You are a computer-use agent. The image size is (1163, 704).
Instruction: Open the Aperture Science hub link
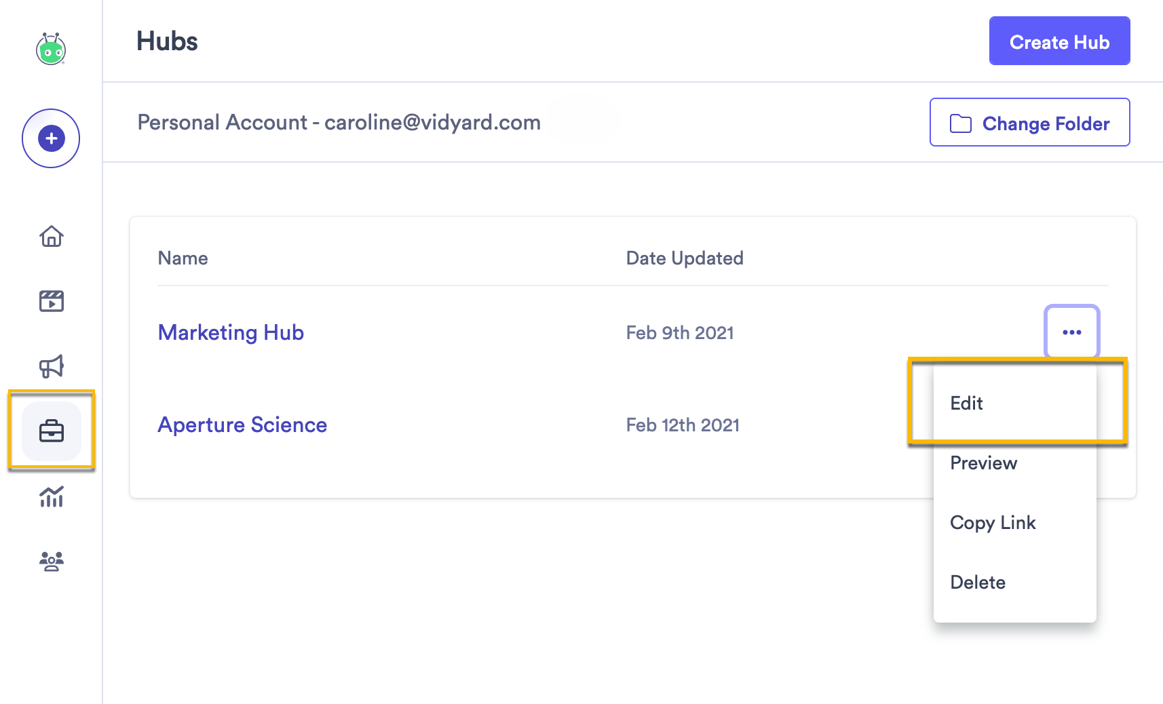pyautogui.click(x=242, y=425)
